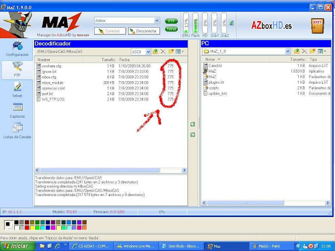
Task: Click right arrow of Decodificador horizontal scrollbar
Action: [184, 170]
